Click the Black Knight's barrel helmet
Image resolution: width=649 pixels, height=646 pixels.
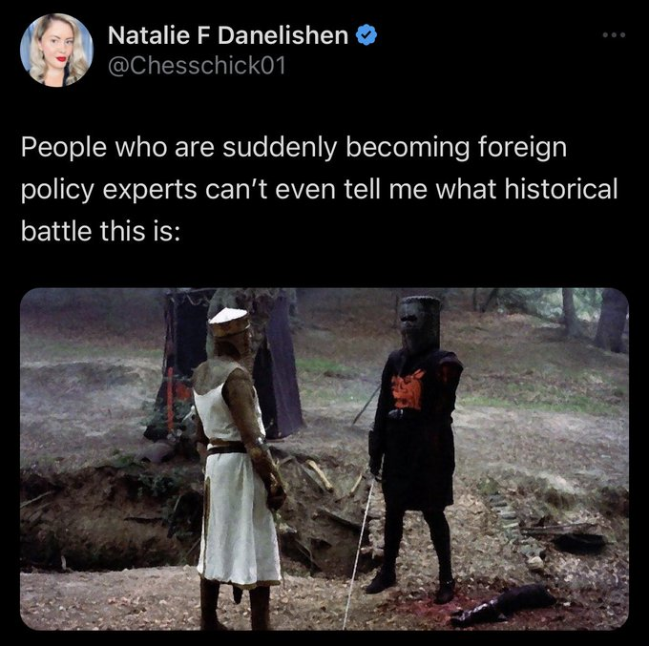(420, 323)
